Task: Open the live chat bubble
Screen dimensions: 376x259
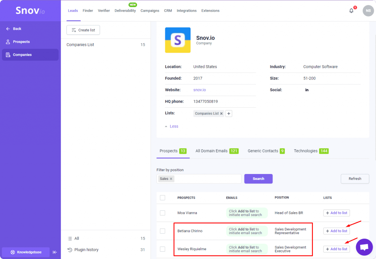Action: click(x=364, y=247)
